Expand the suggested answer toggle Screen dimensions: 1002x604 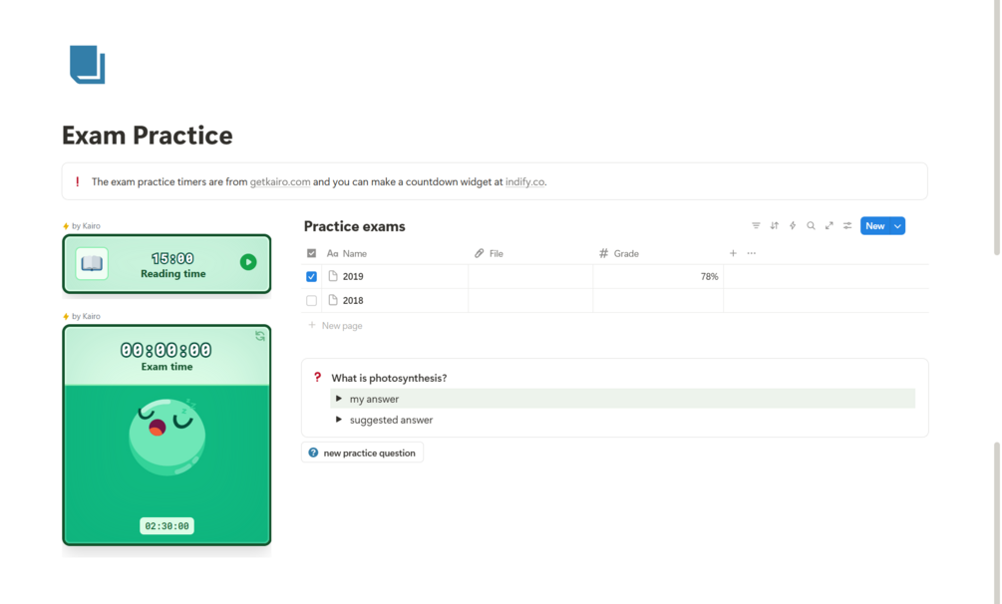coord(339,420)
